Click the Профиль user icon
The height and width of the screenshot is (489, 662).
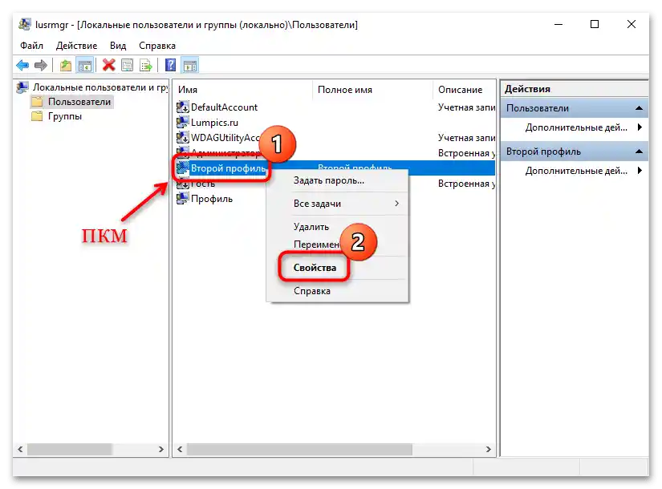(x=182, y=198)
